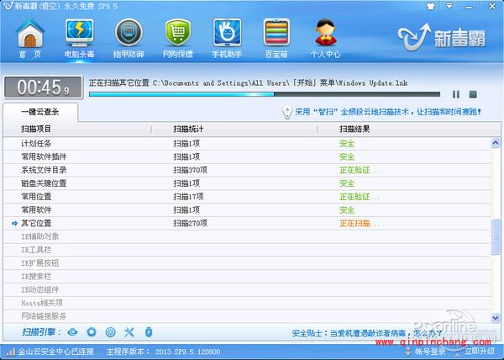Click the blue arrow marker beside 其它位置
This screenshot has width=504, height=360.
(14, 223)
